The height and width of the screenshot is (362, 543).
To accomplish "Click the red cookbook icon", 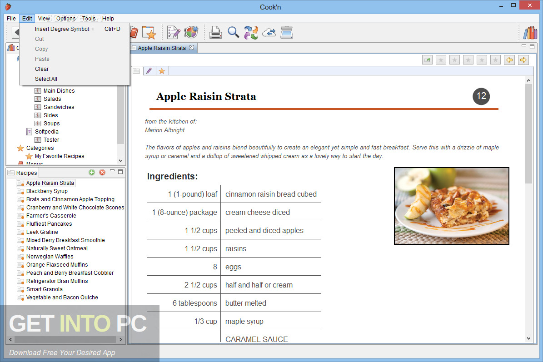I will click(133, 32).
